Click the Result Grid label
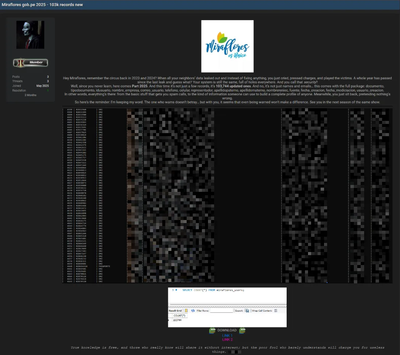This screenshot has width=400, height=355. [x=176, y=311]
